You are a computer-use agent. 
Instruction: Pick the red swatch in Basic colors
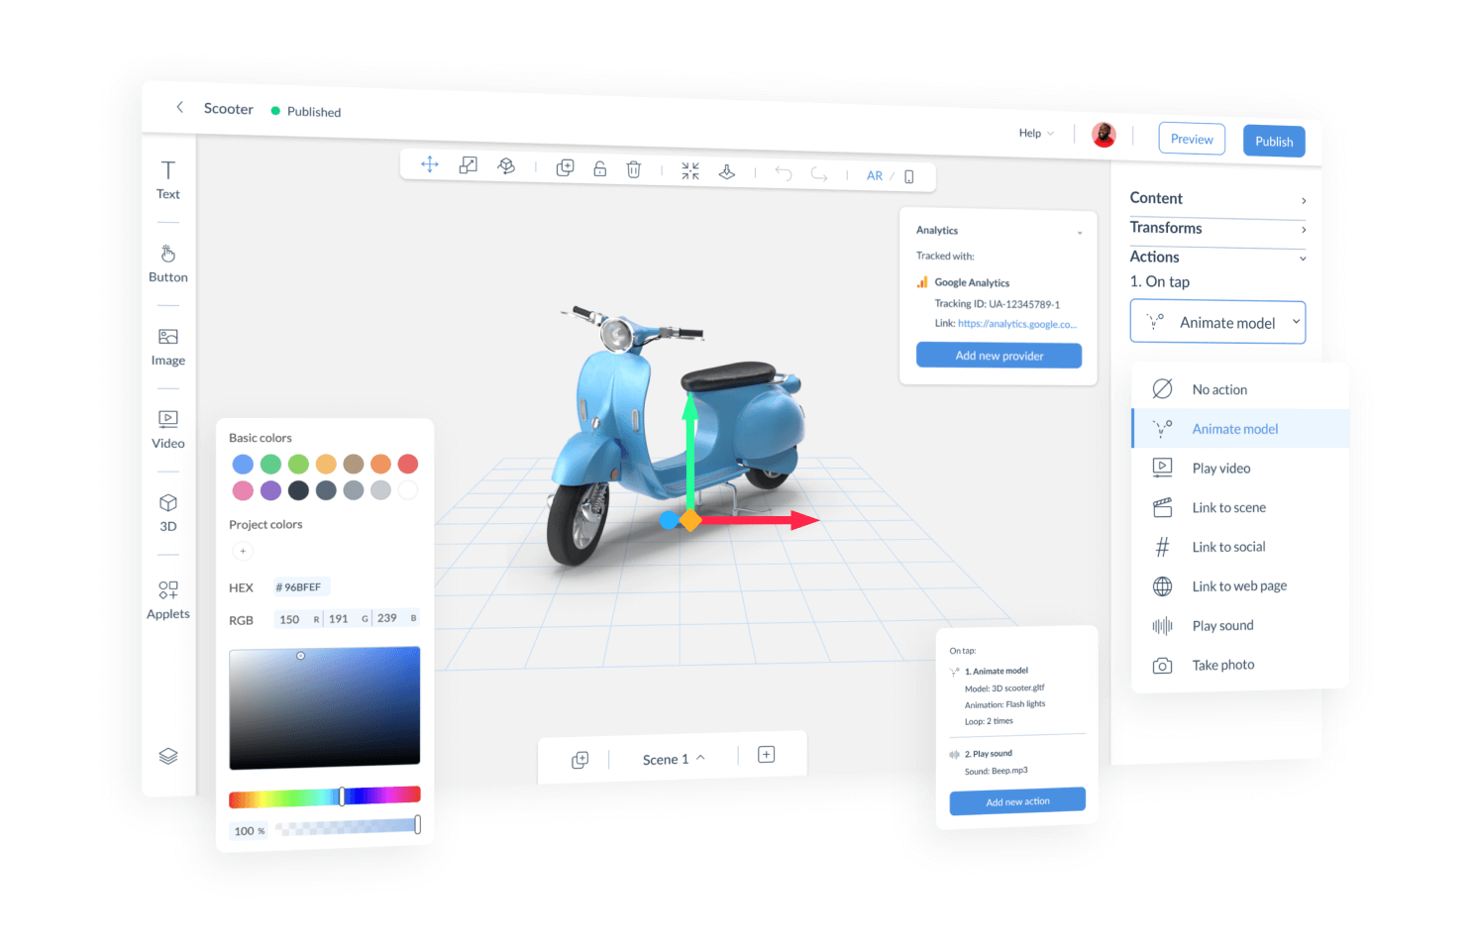pyautogui.click(x=407, y=463)
